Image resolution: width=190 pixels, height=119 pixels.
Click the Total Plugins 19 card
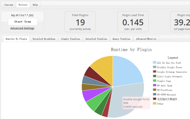pyautogui.click(x=80, y=22)
